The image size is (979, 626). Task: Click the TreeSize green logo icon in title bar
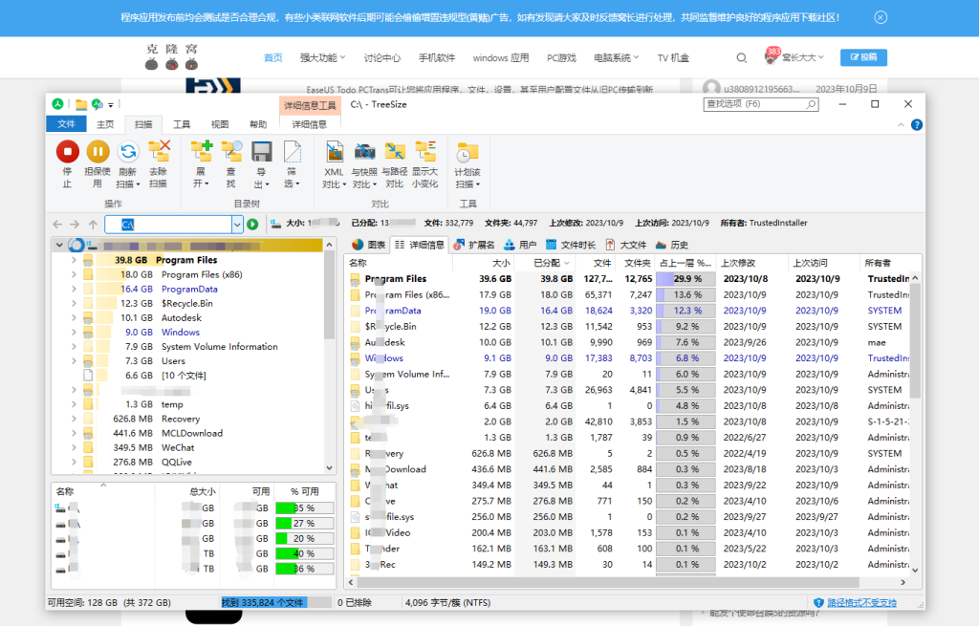[x=57, y=104]
